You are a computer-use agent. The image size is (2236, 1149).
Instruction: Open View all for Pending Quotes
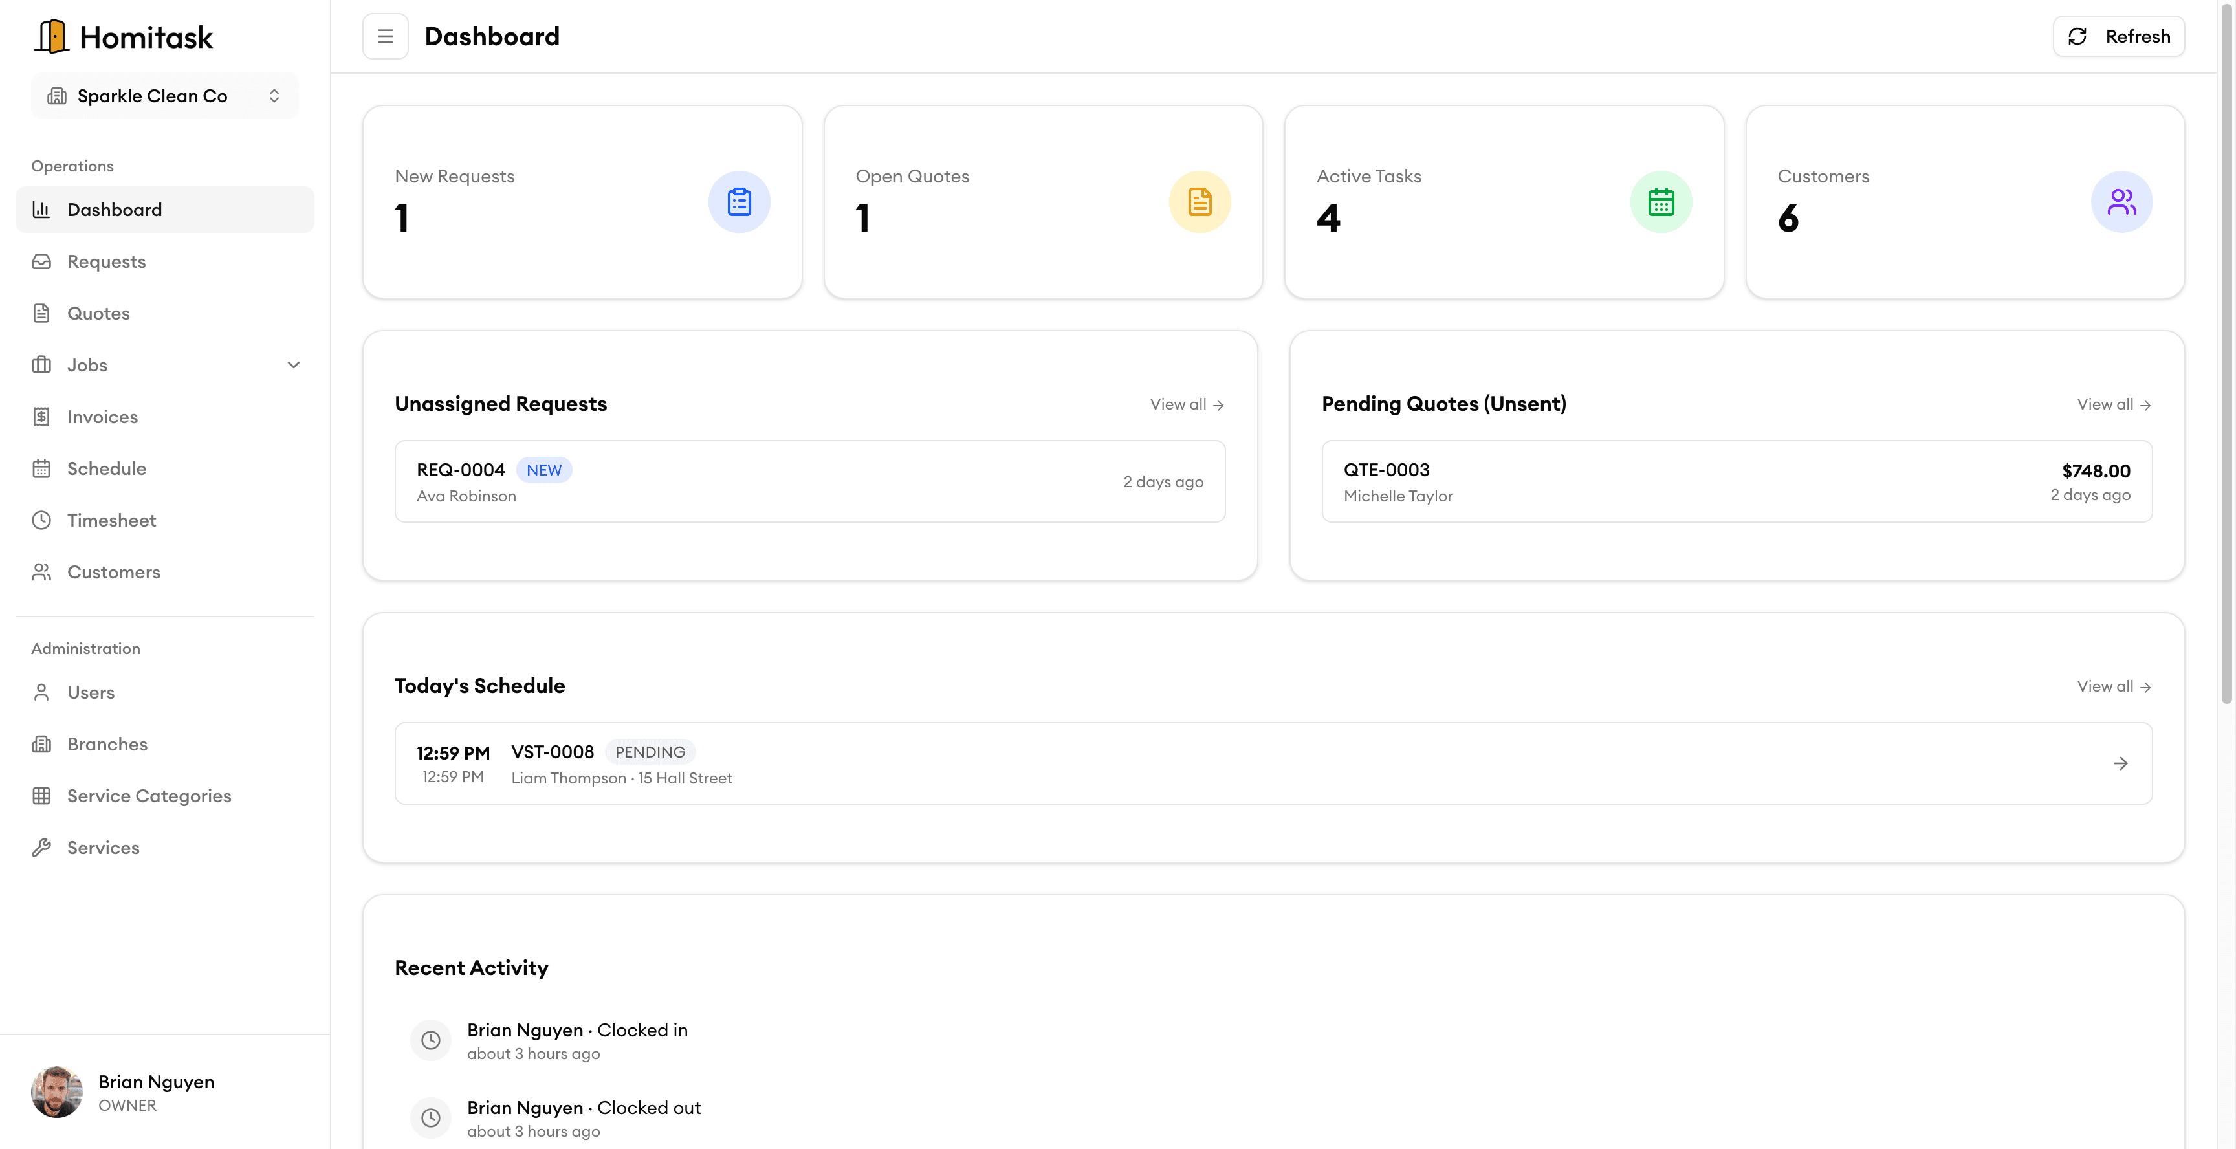(x=2112, y=404)
